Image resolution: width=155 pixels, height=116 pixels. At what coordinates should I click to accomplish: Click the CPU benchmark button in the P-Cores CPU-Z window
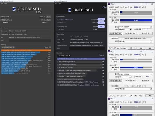[x=116, y=81]
